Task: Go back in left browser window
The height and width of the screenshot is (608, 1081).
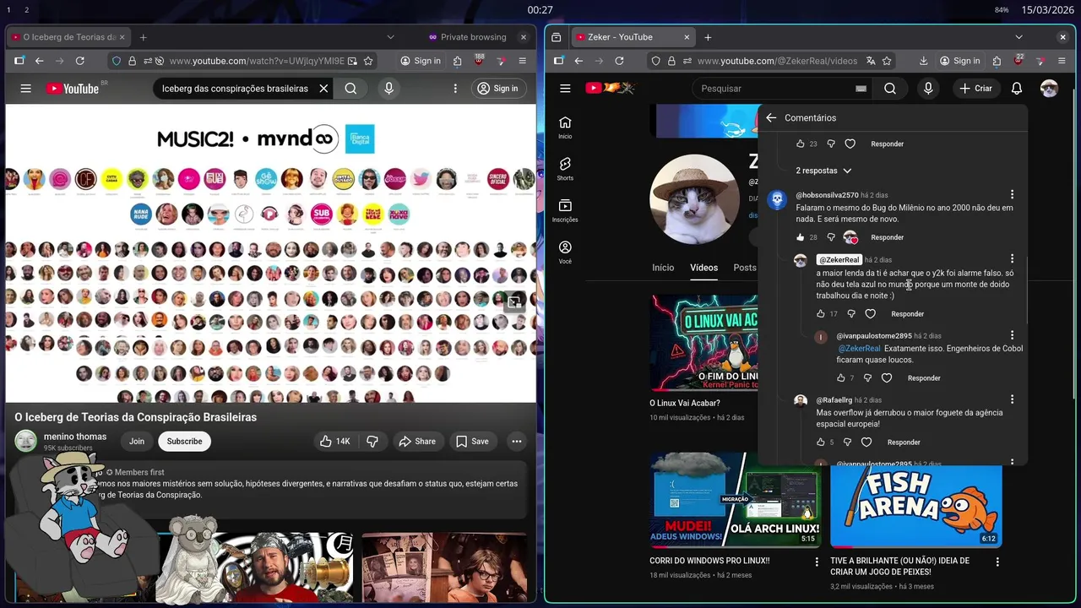Action: click(39, 61)
